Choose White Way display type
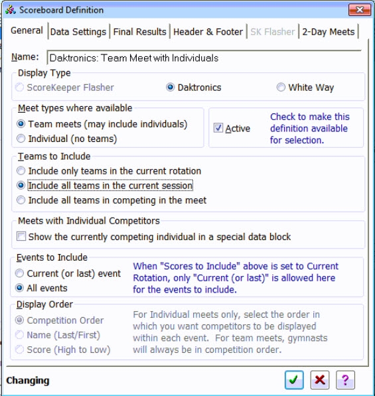Image resolution: width=375 pixels, height=396 pixels. pyautogui.click(x=305, y=88)
